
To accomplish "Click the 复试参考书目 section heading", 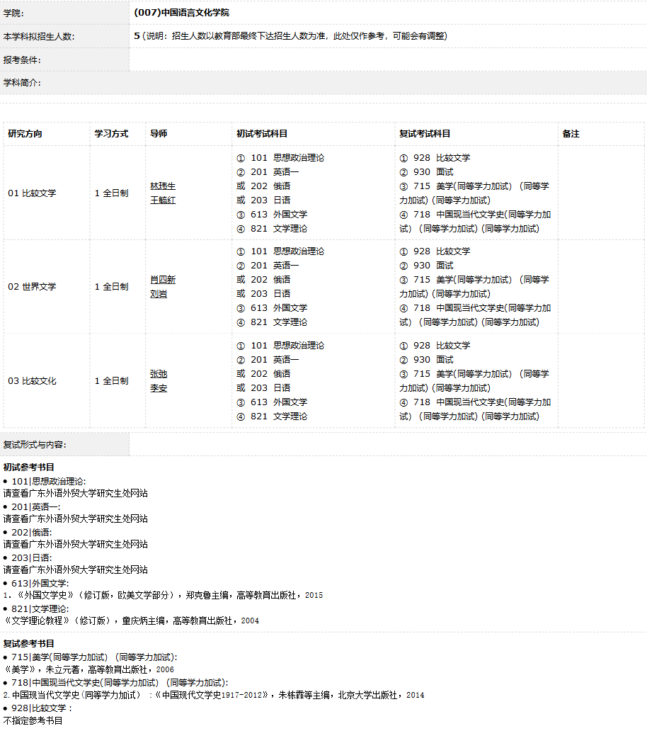I will tap(28, 644).
